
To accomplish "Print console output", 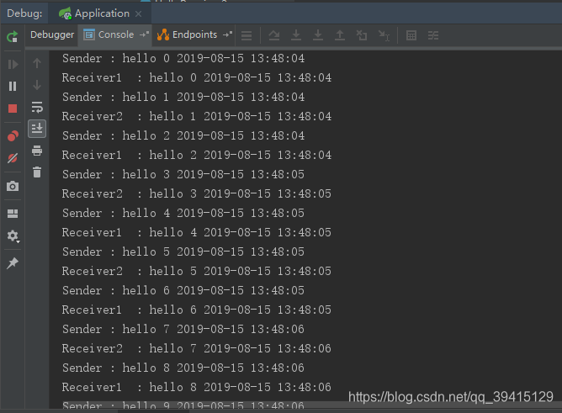I will [37, 151].
